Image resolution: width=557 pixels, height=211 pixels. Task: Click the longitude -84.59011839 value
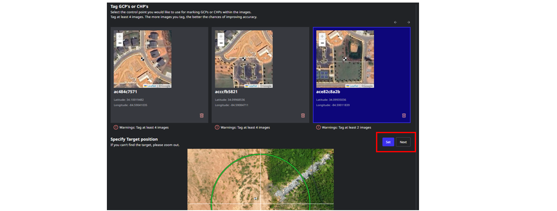coord(340,105)
